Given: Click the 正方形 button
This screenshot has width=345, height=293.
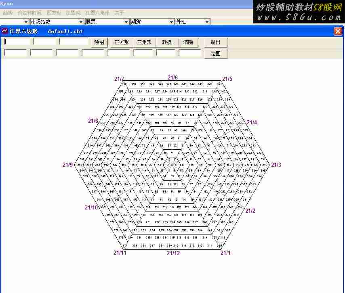Looking at the screenshot, I should tap(122, 42).
